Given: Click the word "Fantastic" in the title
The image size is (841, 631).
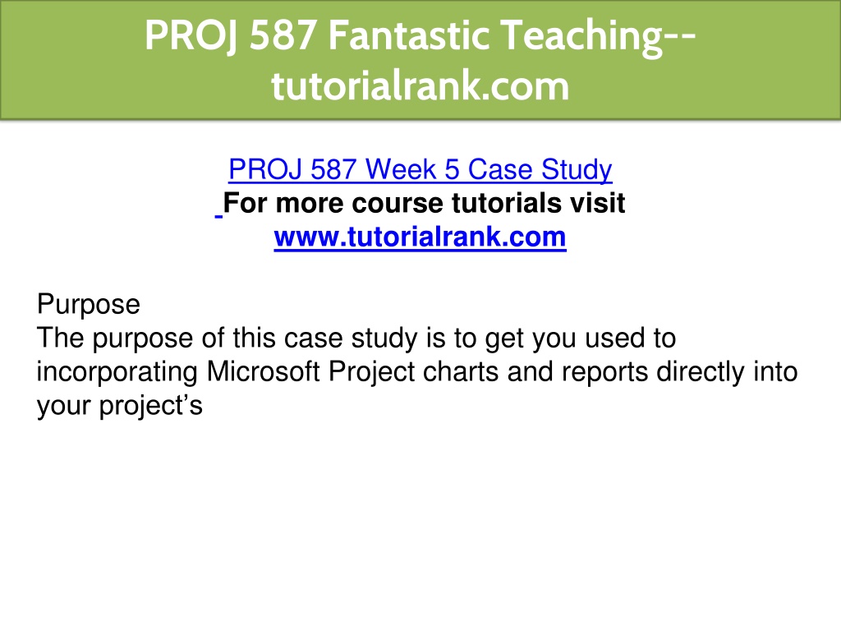Looking at the screenshot, I should click(x=409, y=35).
